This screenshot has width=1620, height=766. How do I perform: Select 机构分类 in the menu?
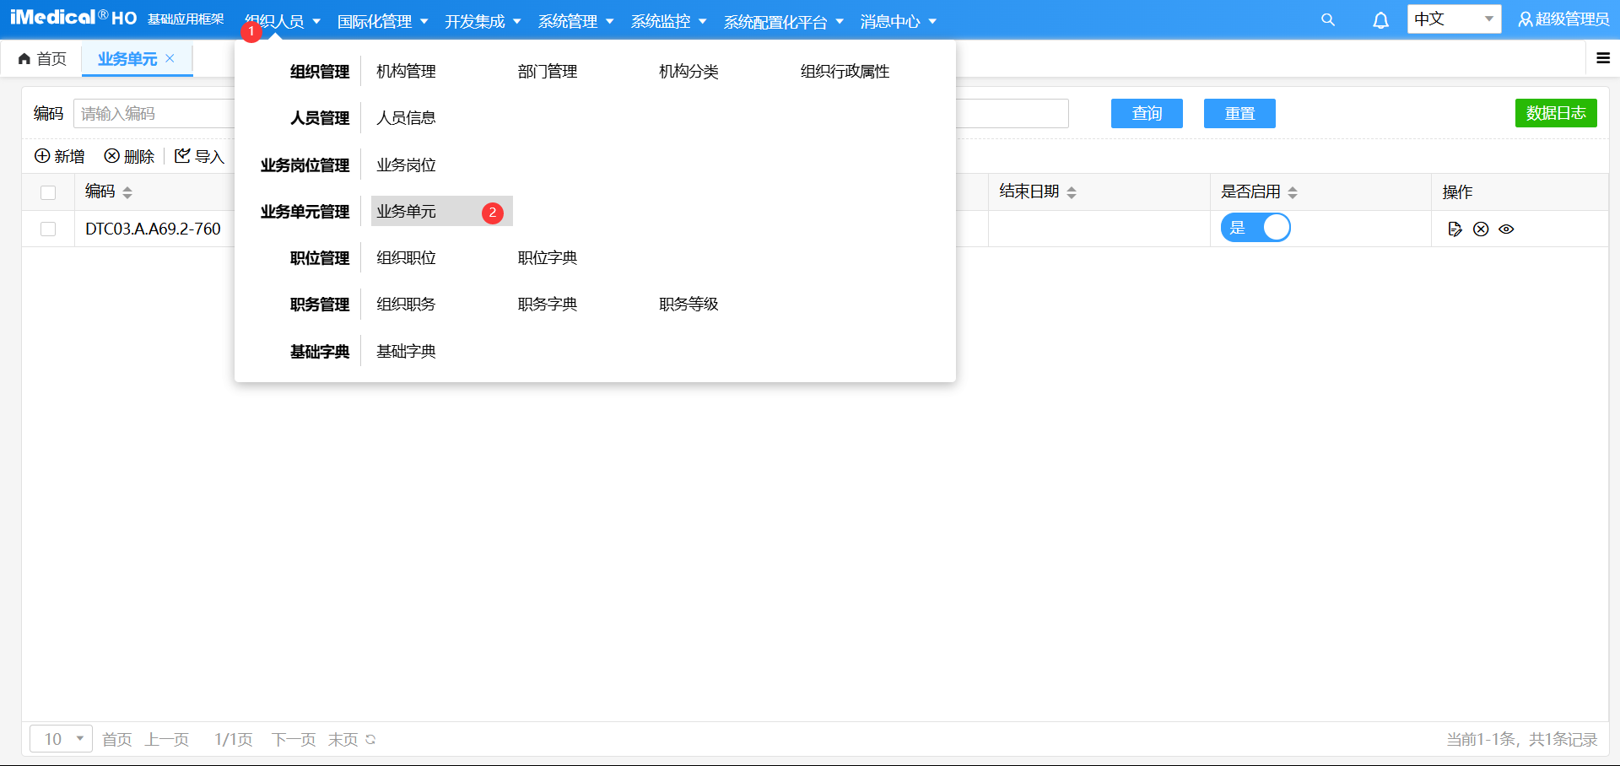[688, 72]
